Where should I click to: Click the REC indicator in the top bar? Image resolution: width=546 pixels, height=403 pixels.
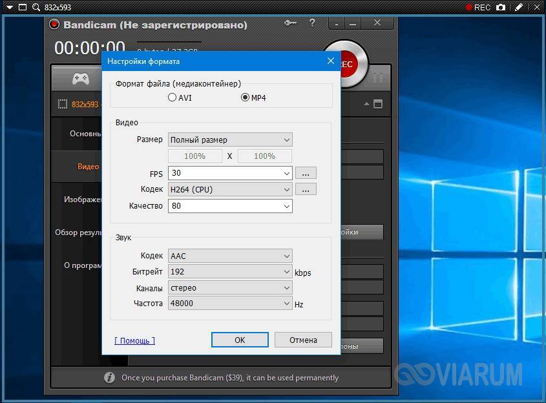coord(478,7)
